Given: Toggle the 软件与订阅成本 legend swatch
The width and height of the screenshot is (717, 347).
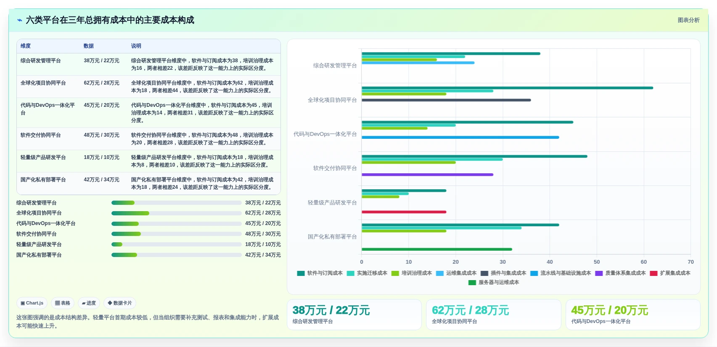Looking at the screenshot, I should [301, 273].
